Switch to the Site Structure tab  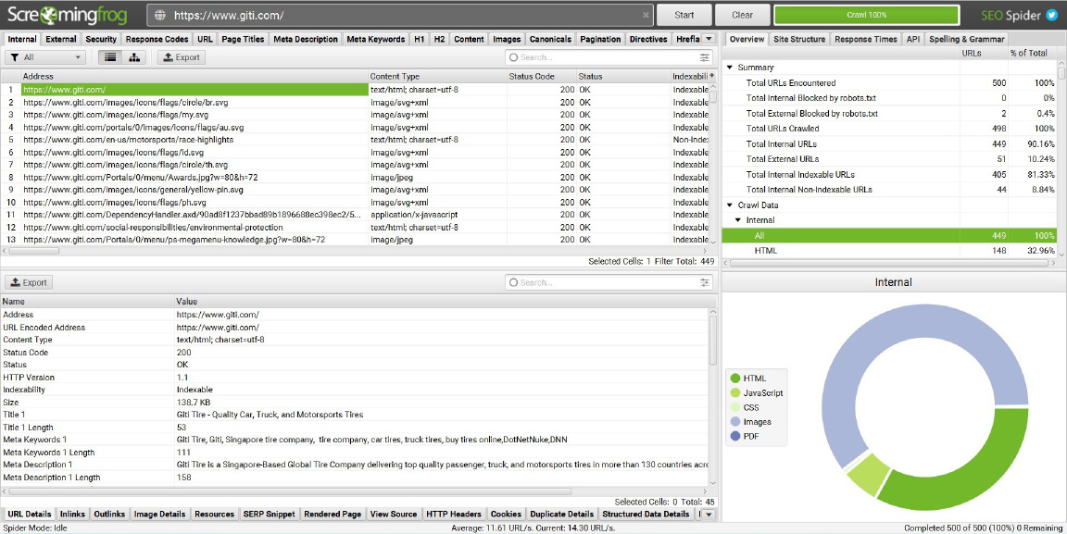pos(799,39)
